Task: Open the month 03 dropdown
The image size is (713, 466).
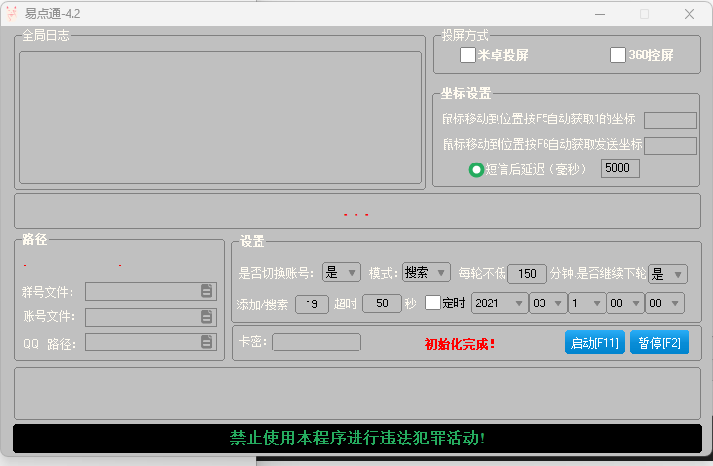Action: coord(547,303)
